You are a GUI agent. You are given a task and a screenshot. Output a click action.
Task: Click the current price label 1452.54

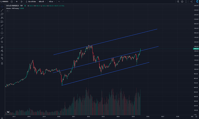196,49
